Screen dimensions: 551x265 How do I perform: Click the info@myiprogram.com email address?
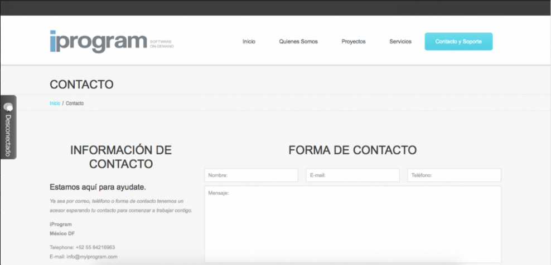[93, 257]
